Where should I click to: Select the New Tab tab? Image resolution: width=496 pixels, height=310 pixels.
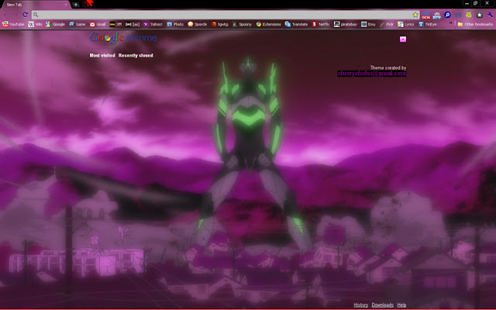click(x=35, y=5)
